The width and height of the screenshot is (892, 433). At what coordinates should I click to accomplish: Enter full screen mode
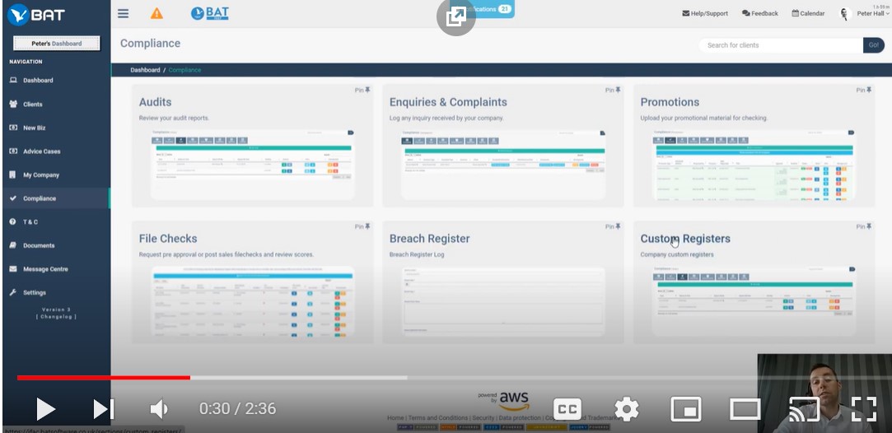(863, 408)
